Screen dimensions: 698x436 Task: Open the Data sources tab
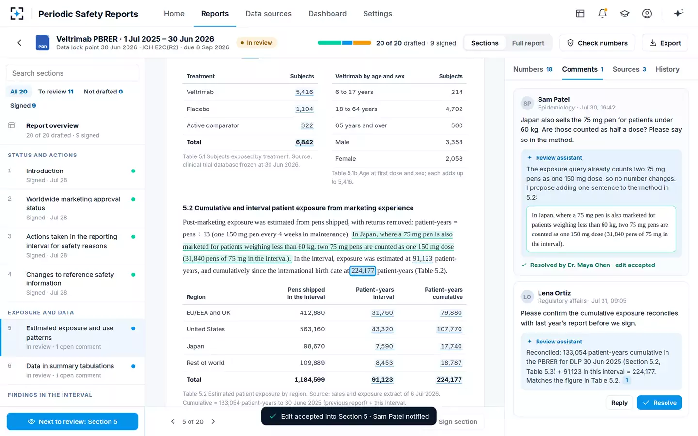click(269, 14)
